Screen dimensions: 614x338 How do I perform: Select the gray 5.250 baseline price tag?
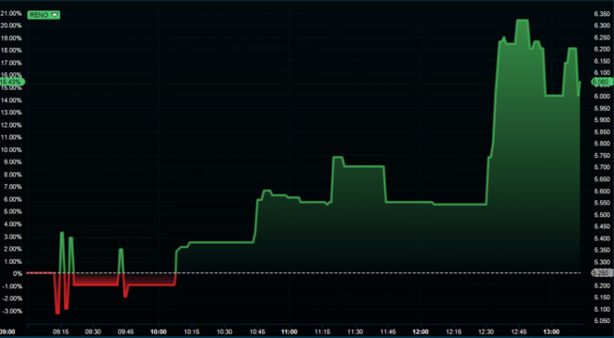[602, 273]
